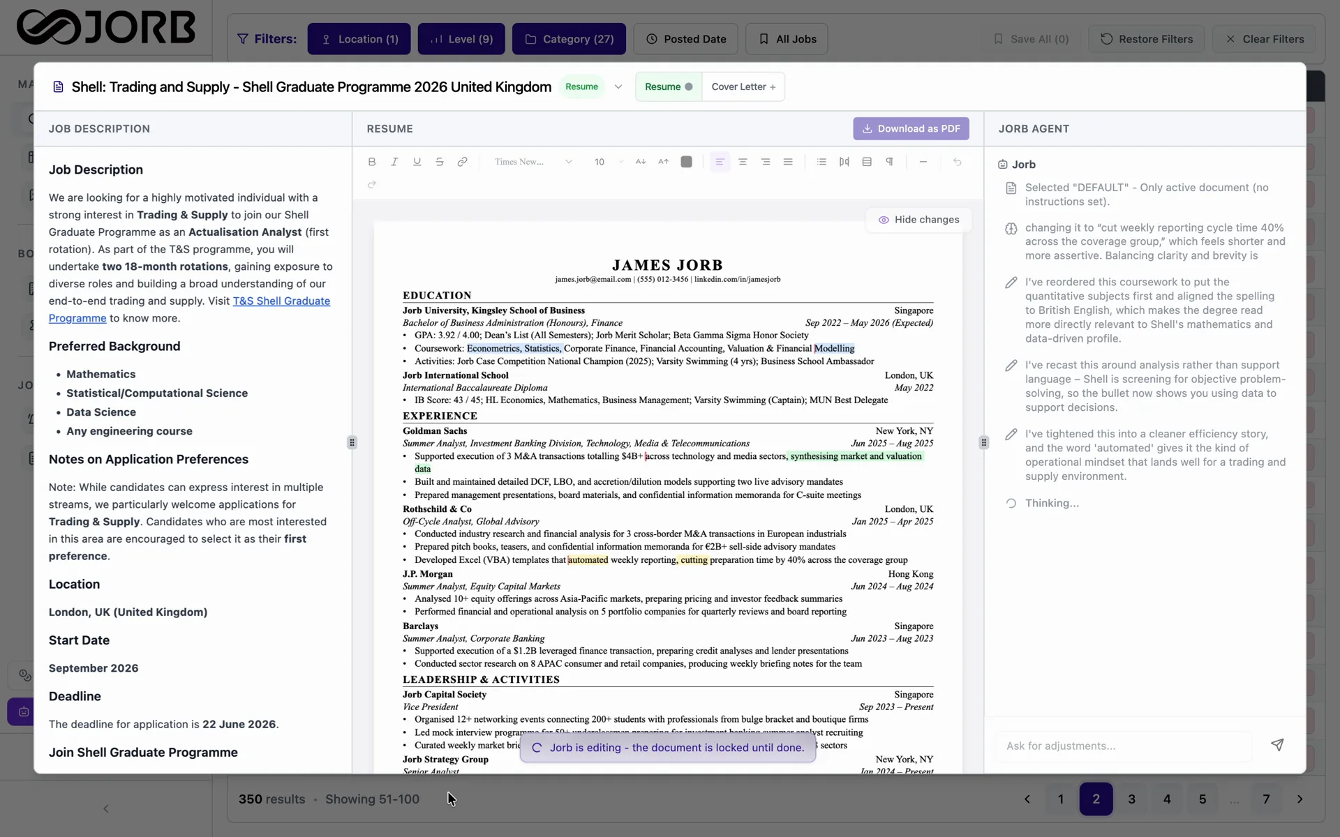
Task: Click the document icon beside Selected DEFAULT message
Action: (1011, 188)
